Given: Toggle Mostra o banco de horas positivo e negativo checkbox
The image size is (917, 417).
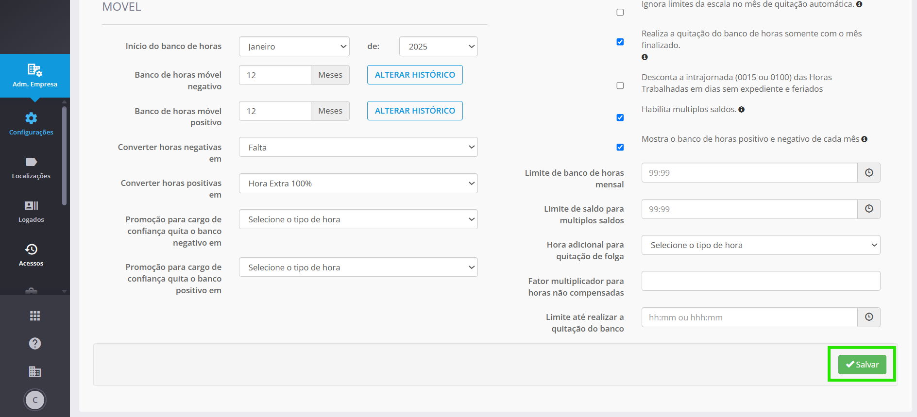Looking at the screenshot, I should (620, 147).
